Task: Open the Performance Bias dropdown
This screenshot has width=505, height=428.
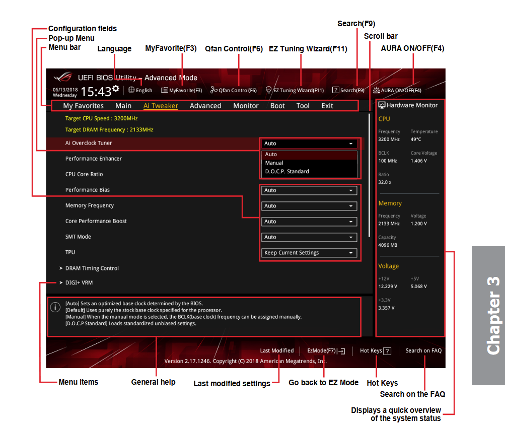Action: [309, 190]
